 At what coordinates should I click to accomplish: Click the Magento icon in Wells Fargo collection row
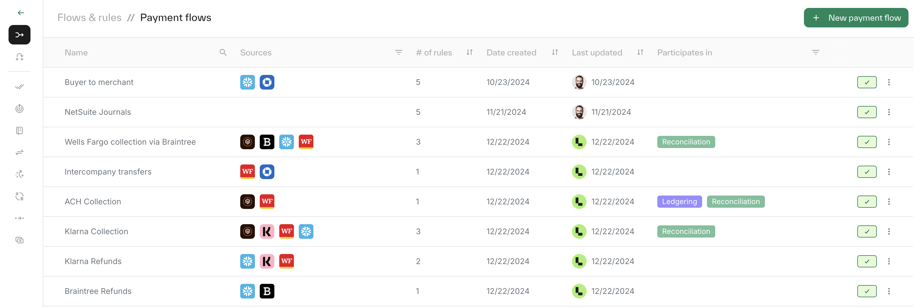247,142
